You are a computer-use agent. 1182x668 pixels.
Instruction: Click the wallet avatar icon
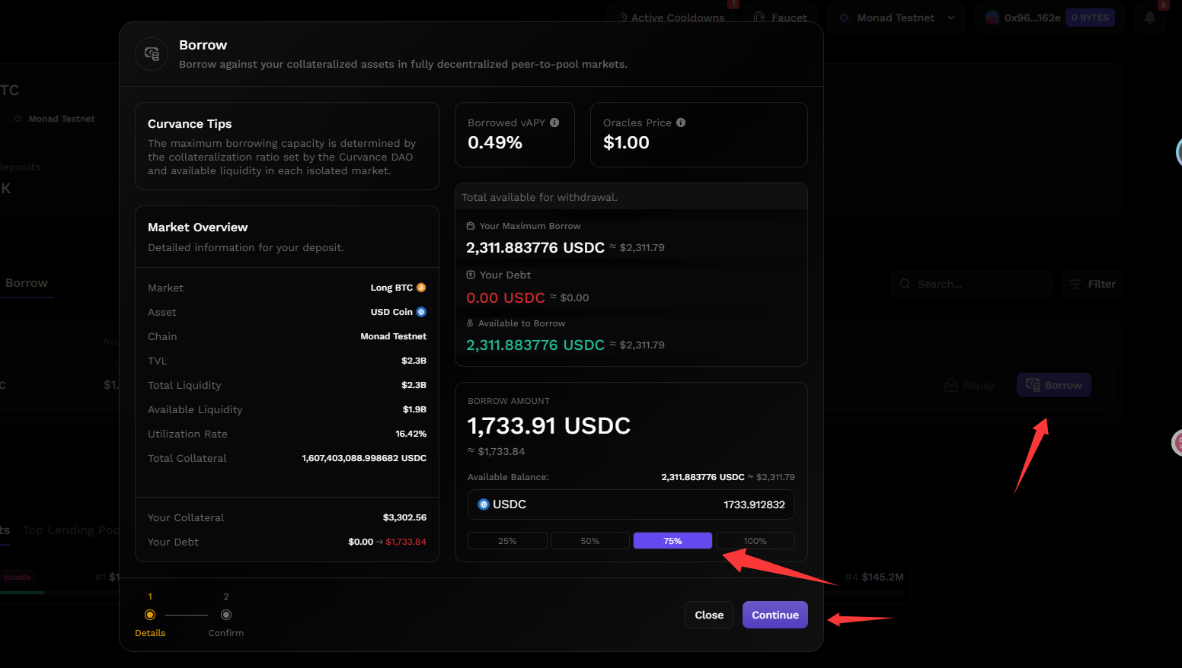point(992,17)
